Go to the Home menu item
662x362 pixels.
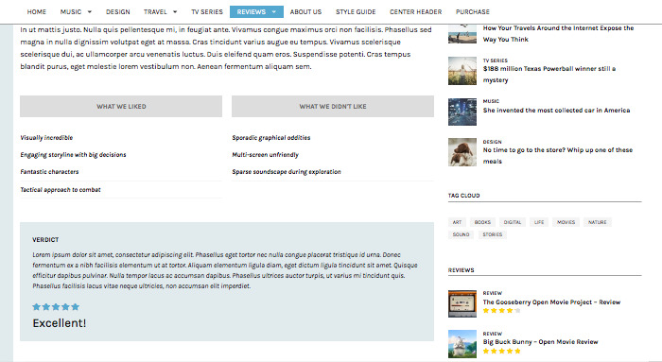(x=37, y=11)
